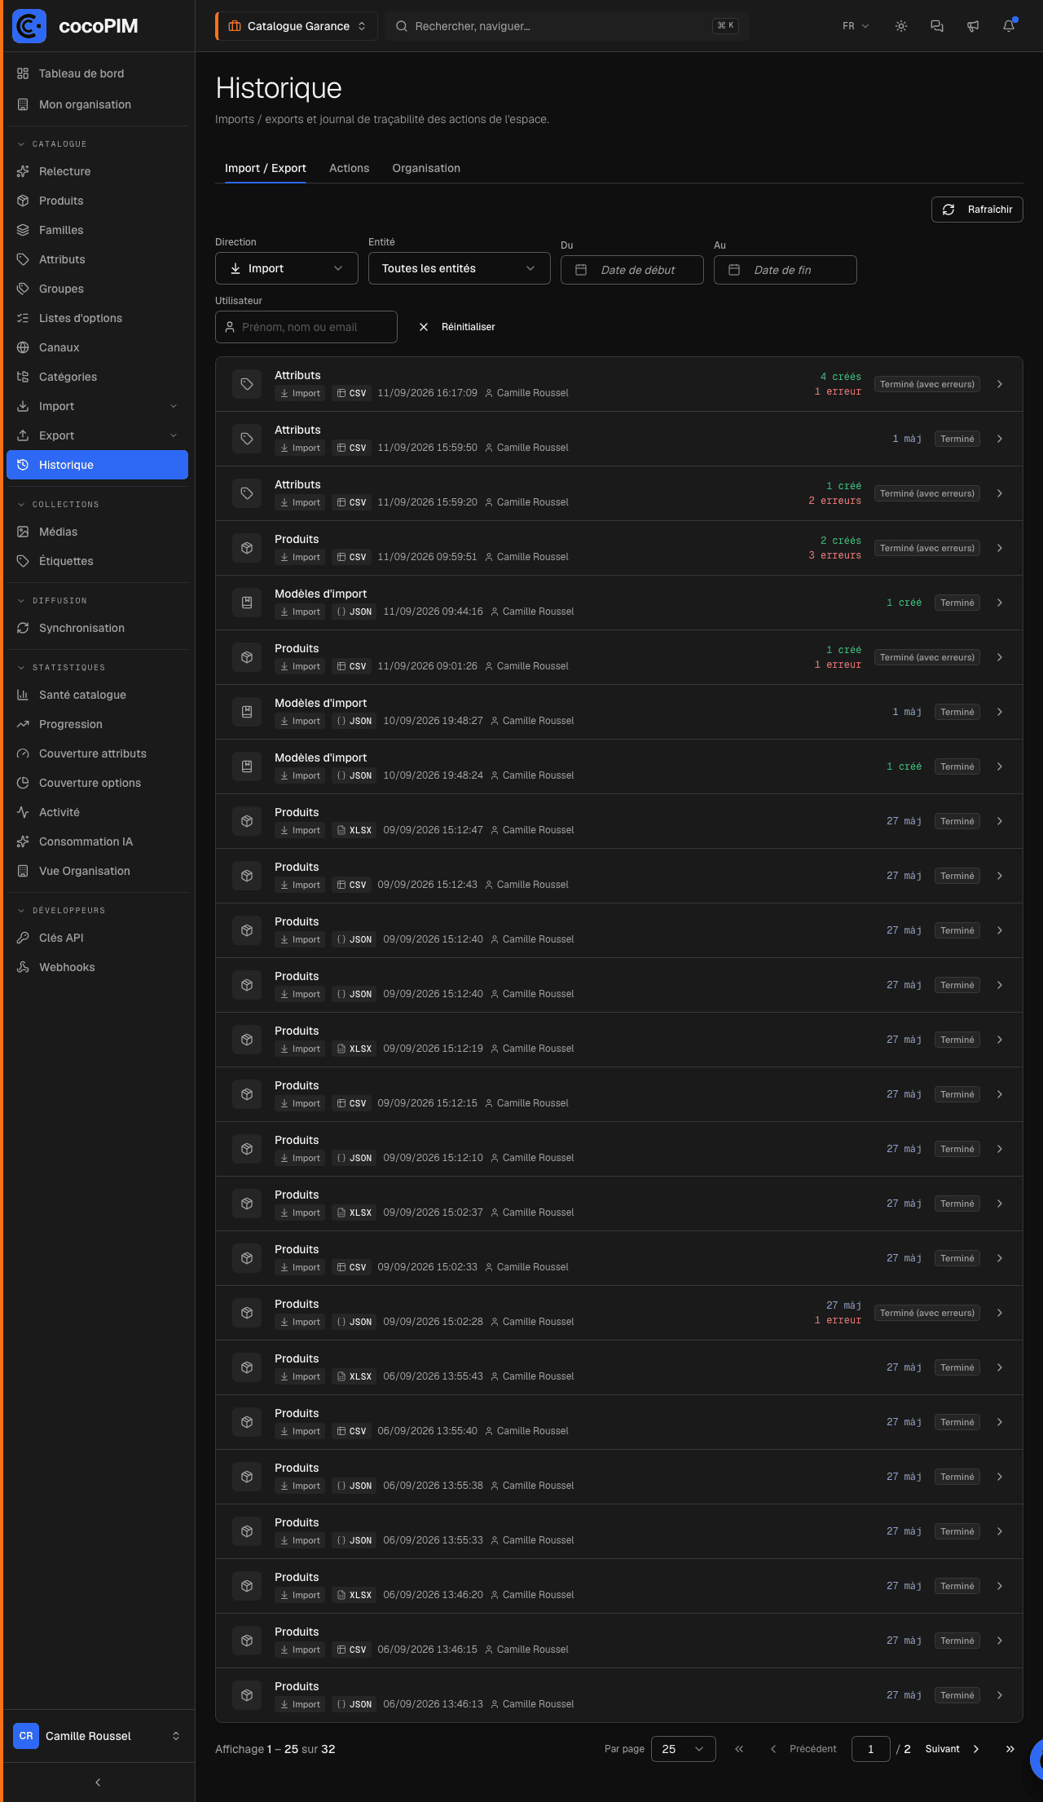This screenshot has height=1802, width=1043.
Task: Open Santé catalogue statistics
Action: coord(97,695)
